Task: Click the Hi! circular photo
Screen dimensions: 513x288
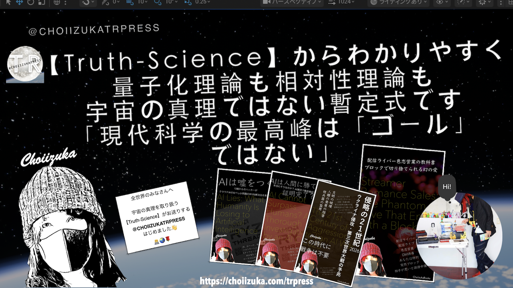Action: pos(459,235)
